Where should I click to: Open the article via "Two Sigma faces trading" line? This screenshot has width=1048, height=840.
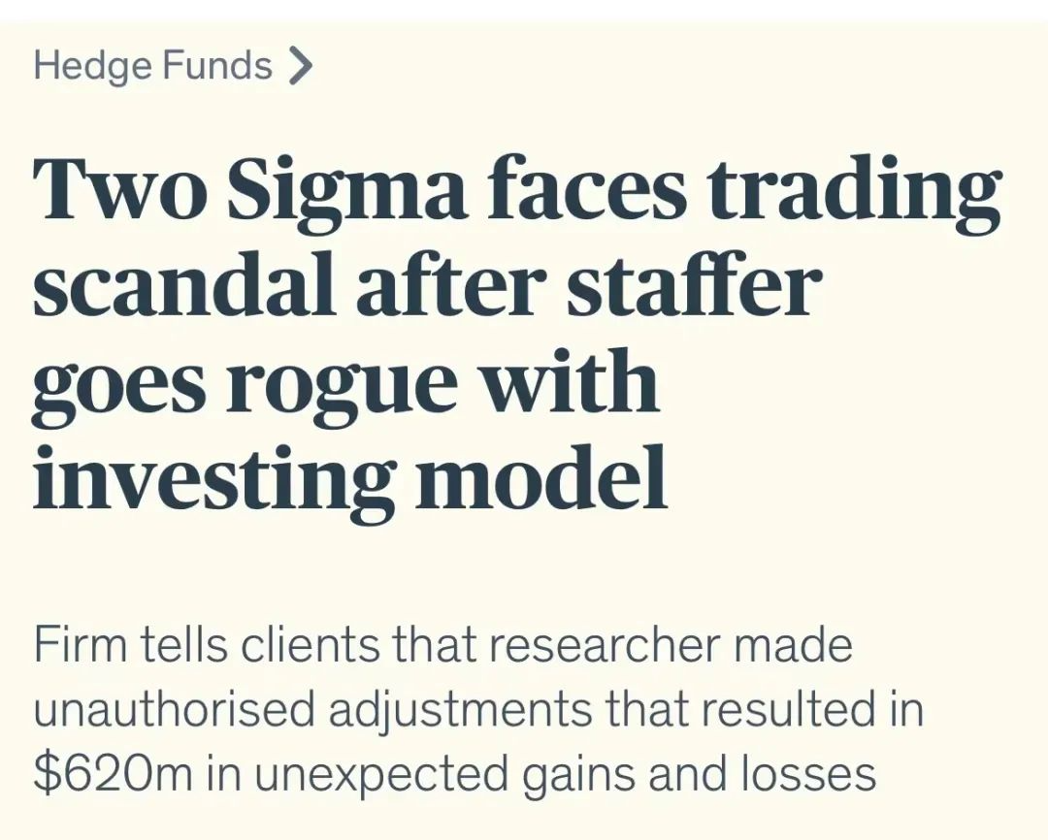point(516,191)
